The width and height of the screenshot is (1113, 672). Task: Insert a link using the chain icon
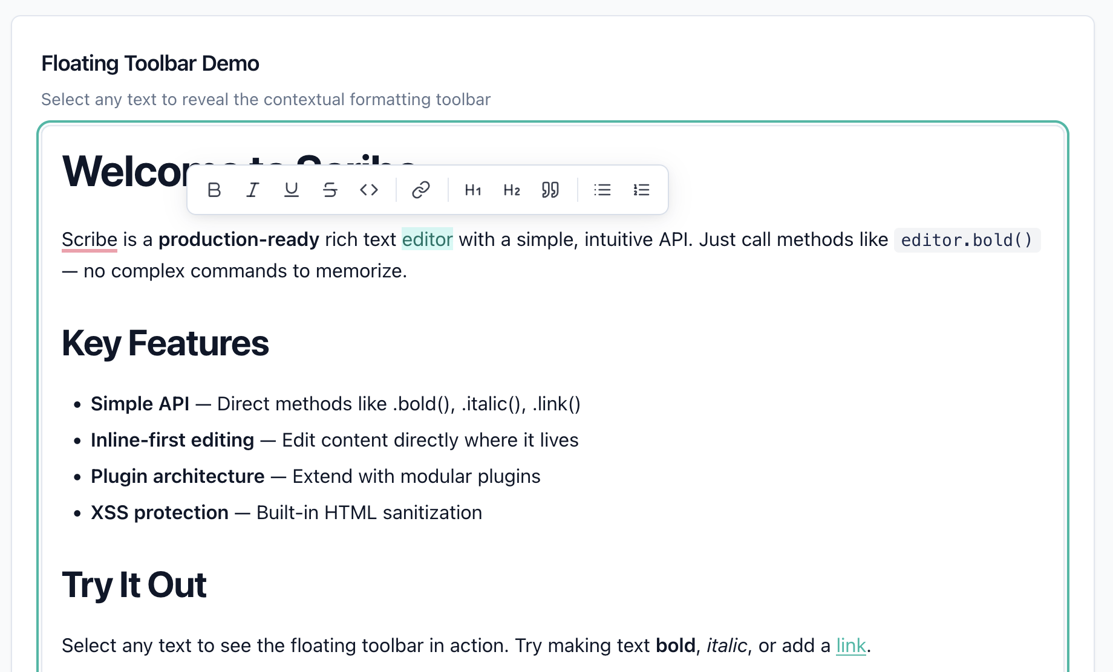421,190
